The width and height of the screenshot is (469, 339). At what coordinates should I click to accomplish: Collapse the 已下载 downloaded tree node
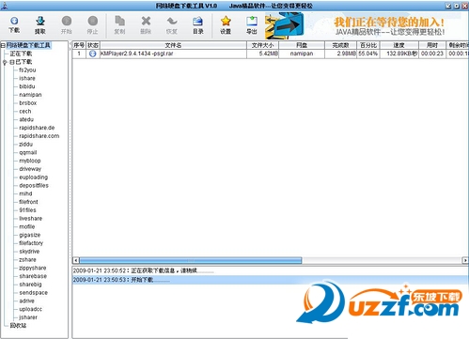click(x=12, y=62)
